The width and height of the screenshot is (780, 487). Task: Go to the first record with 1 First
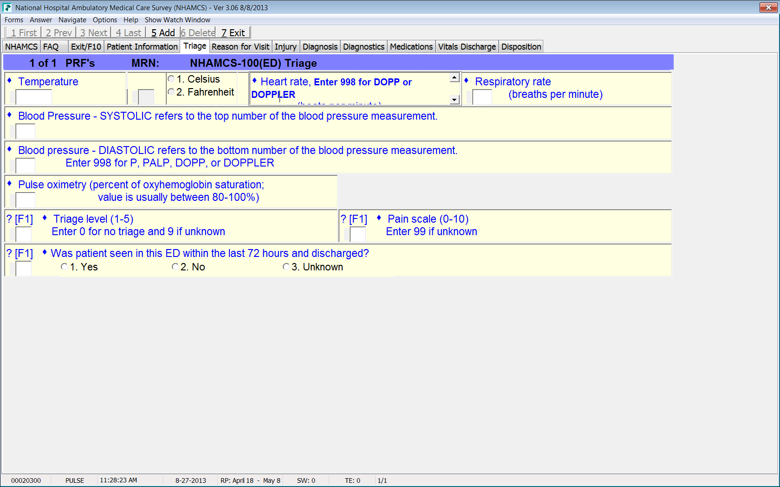(x=23, y=32)
